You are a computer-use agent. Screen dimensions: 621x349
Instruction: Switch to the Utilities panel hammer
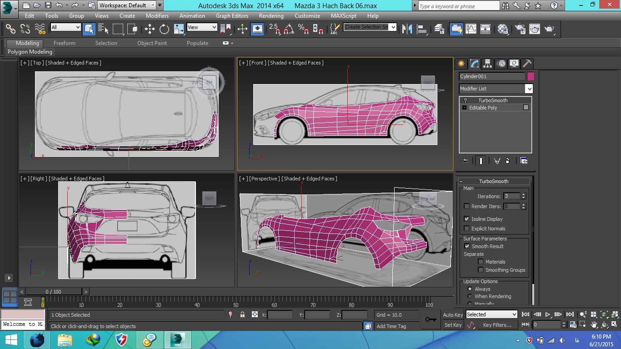click(x=527, y=64)
